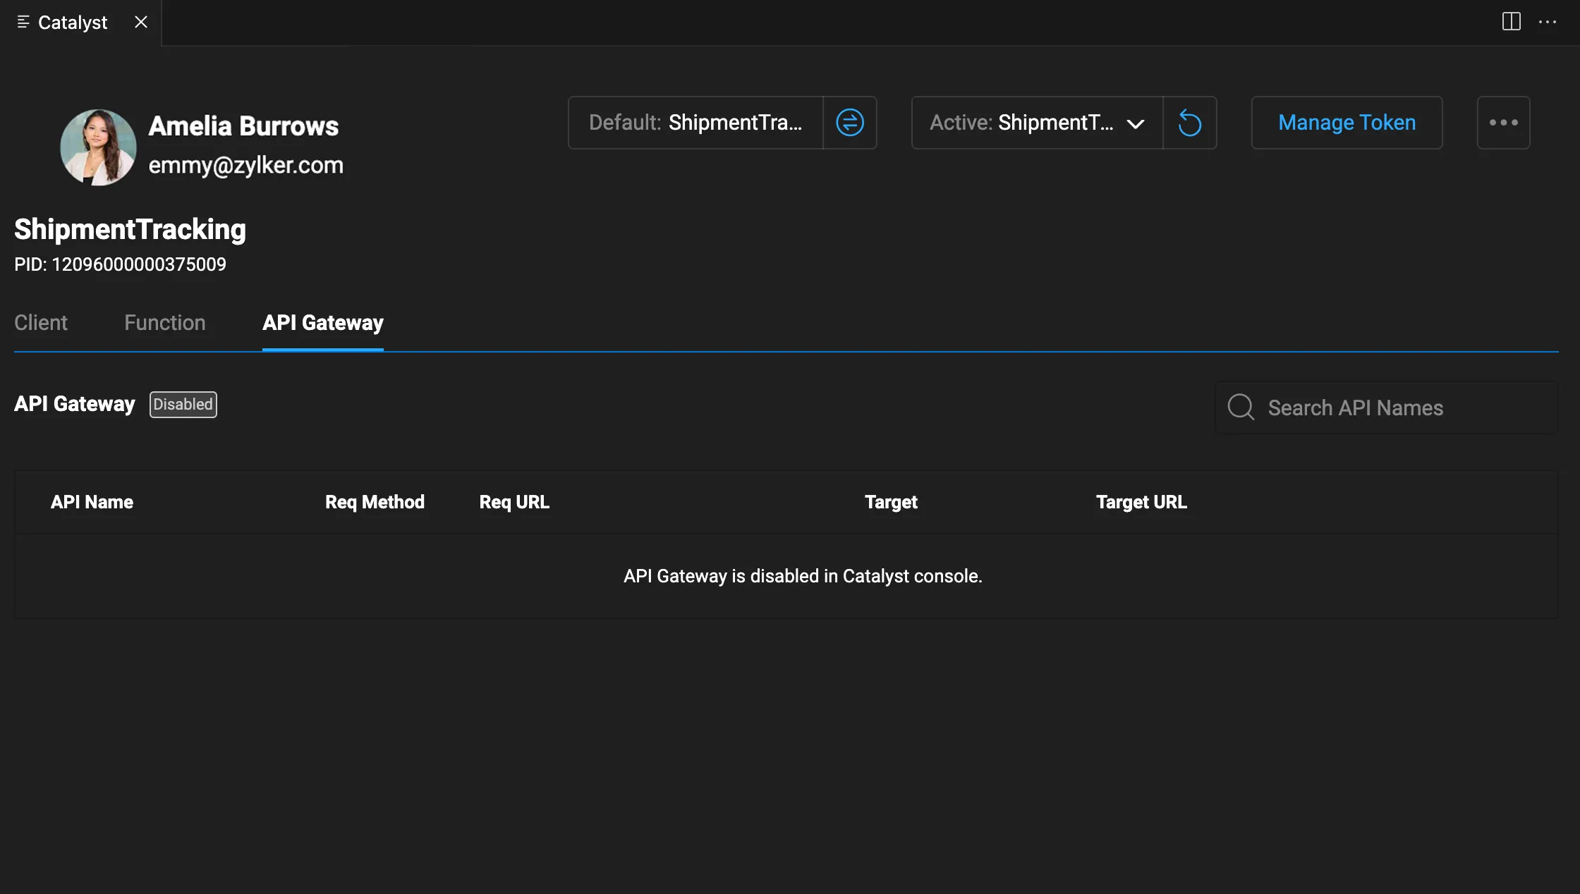
Task: Click the Target URL column header
Action: (1141, 502)
